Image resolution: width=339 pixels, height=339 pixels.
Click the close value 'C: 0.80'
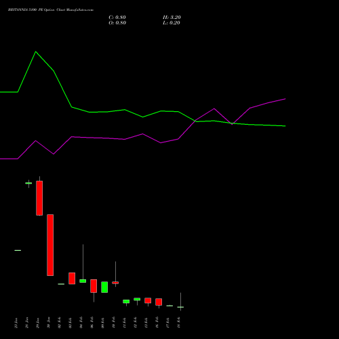click(117, 18)
